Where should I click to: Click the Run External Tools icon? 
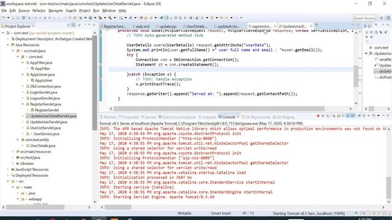(x=110, y=18)
